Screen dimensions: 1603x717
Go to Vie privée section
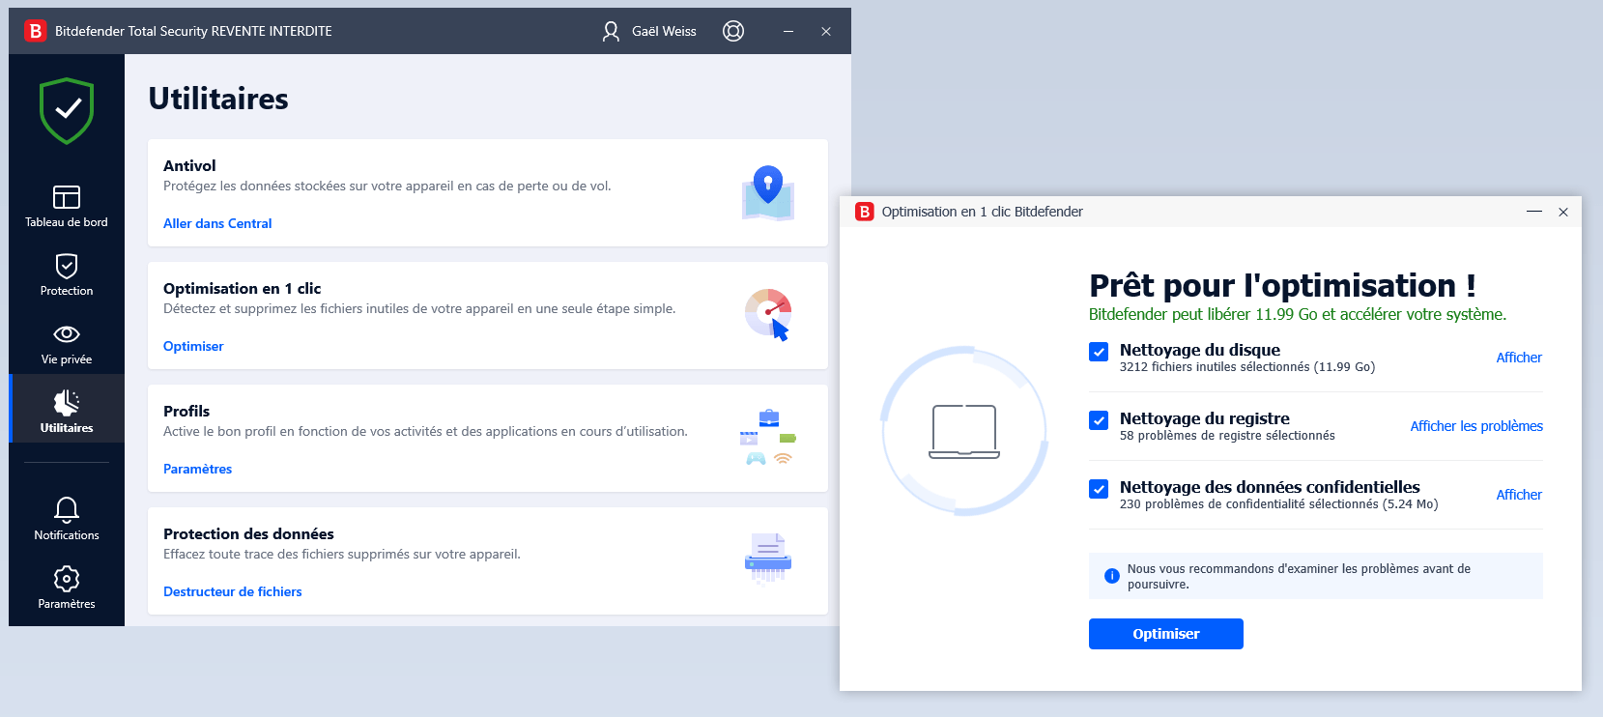(67, 344)
